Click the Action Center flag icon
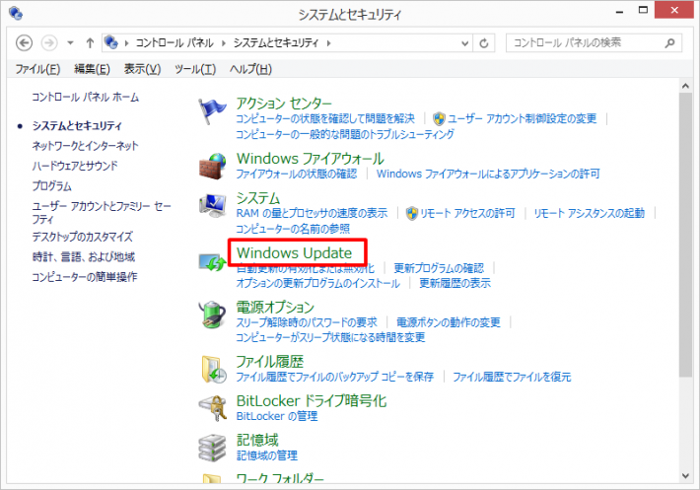The width and height of the screenshot is (700, 490). [x=212, y=111]
